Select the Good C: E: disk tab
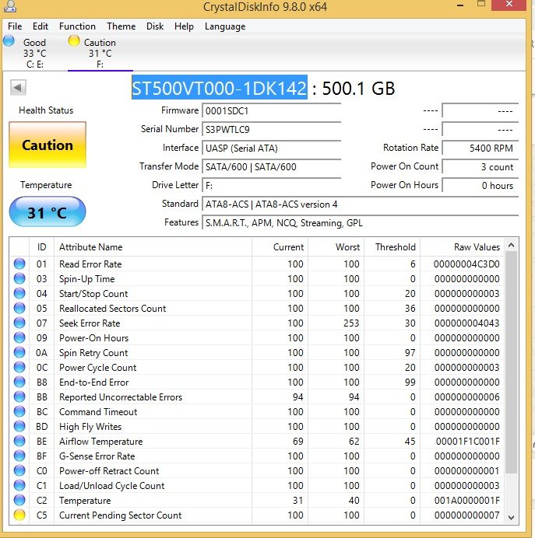Image resolution: width=535 pixels, height=538 pixels. pos(34,53)
